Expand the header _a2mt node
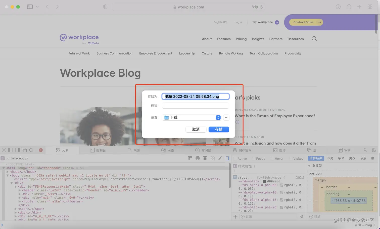 pos(20,190)
